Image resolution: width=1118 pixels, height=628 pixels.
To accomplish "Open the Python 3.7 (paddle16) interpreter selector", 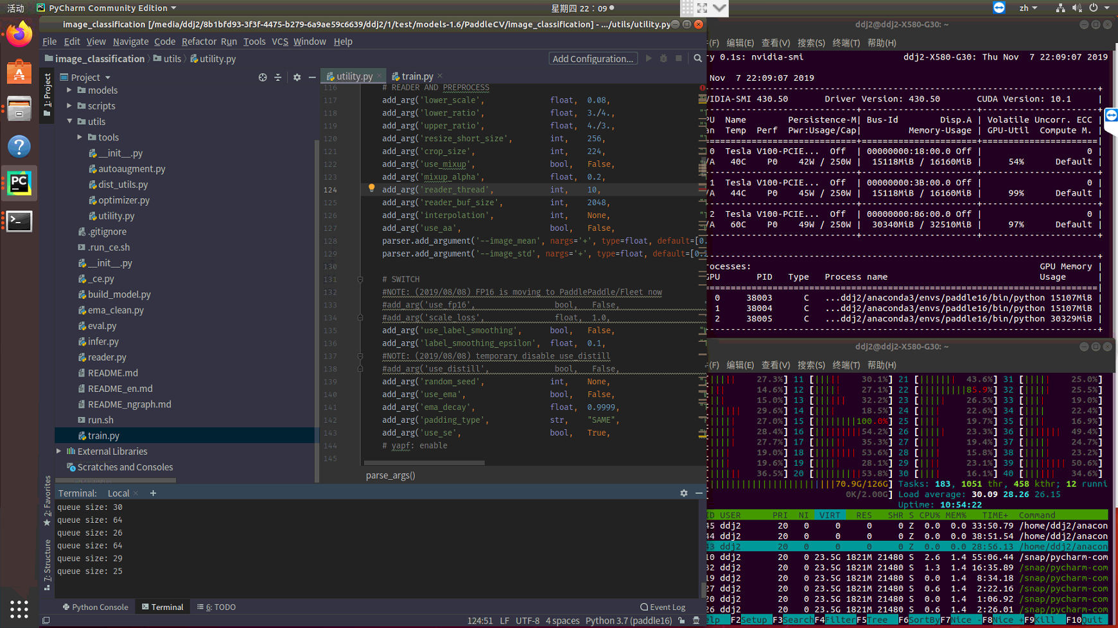I will point(628,620).
